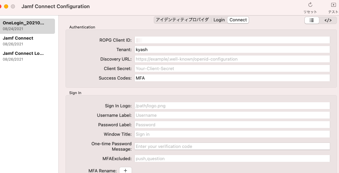Image resolution: width=339 pixels, height=173 pixels.
Task: Select Jamf Connect configuration in sidebar
Action: pyautogui.click(x=27, y=41)
